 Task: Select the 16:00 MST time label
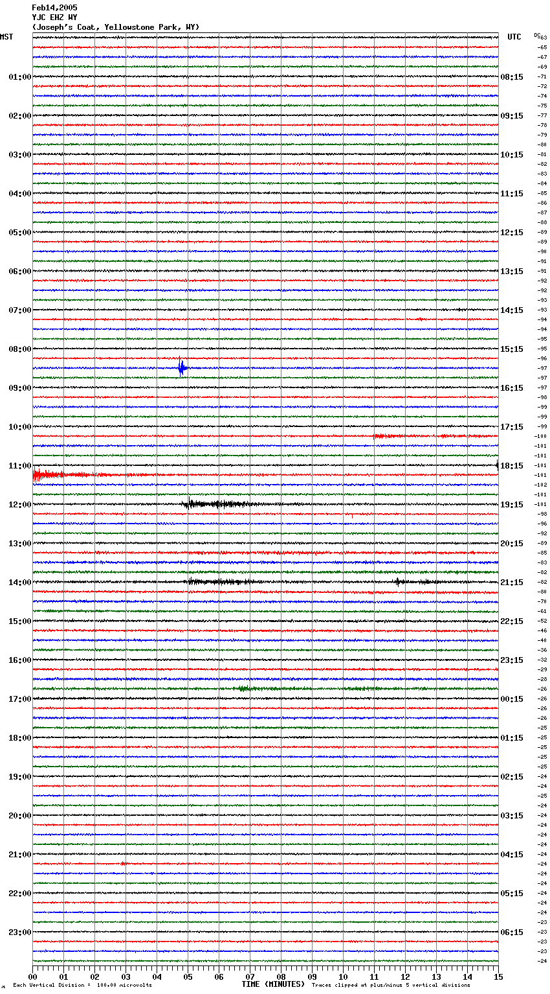point(20,660)
